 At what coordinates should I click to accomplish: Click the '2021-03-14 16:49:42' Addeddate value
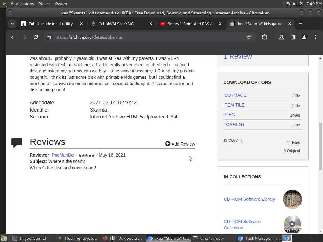pos(113,102)
